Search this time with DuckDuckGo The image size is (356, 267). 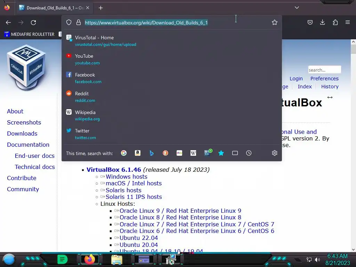tap(165, 153)
